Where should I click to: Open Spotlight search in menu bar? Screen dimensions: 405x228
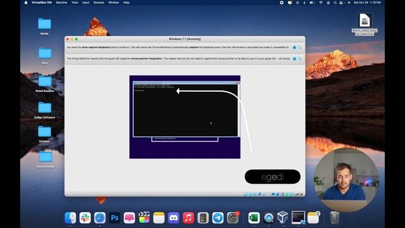pyautogui.click(x=335, y=3)
